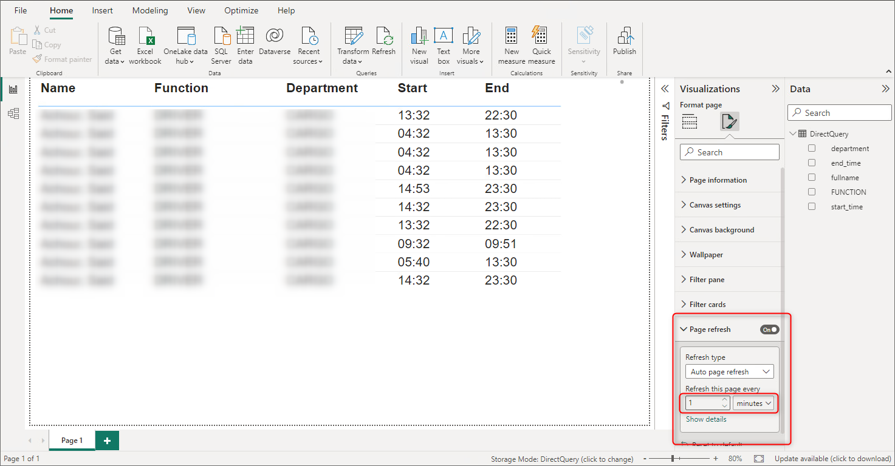
Task: Add a new page with plus button
Action: (x=107, y=441)
